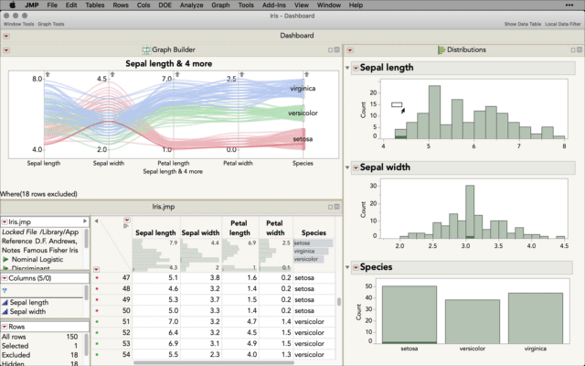Open the Add-Ins menu
585x366 pixels.
click(x=274, y=5)
